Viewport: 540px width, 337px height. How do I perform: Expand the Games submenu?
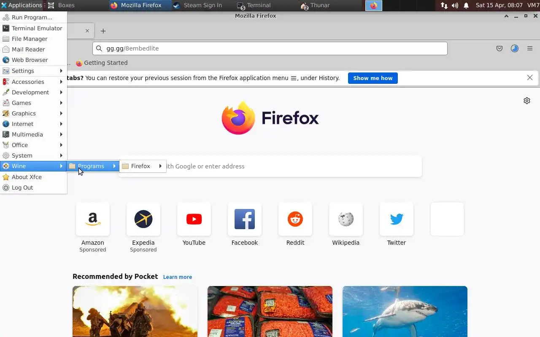coord(33,103)
